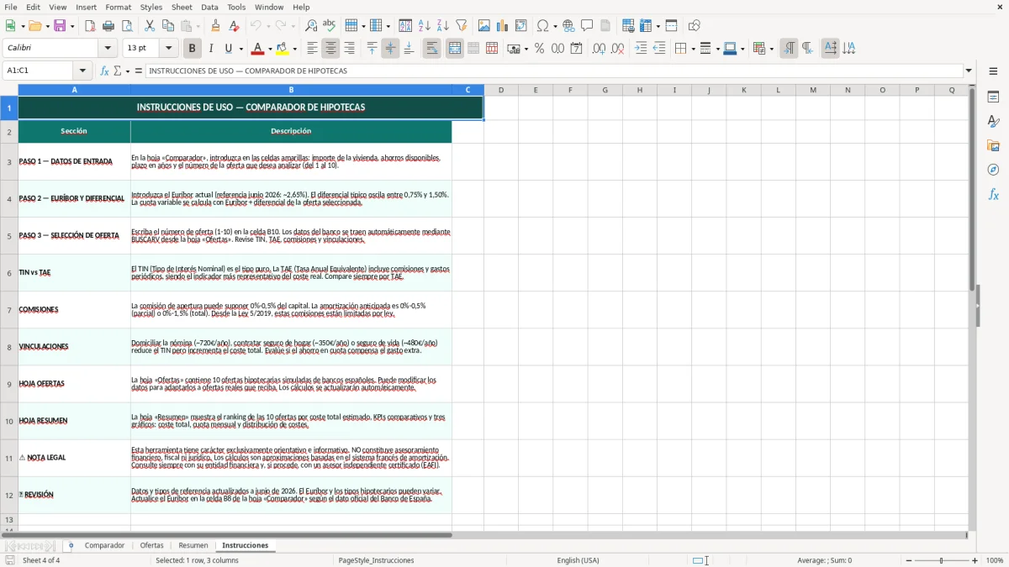Select the Clone Formatting paintbrush
Screen dimensions: 1009x567
(216, 26)
